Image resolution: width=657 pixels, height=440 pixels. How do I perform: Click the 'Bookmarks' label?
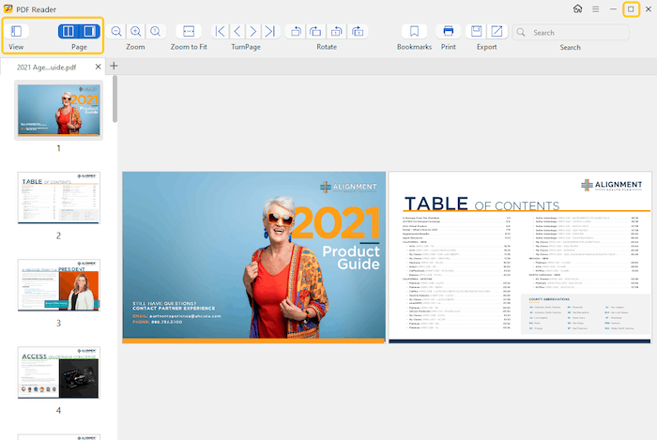click(415, 47)
